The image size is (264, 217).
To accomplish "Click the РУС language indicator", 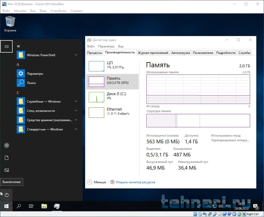I will tap(228, 206).
